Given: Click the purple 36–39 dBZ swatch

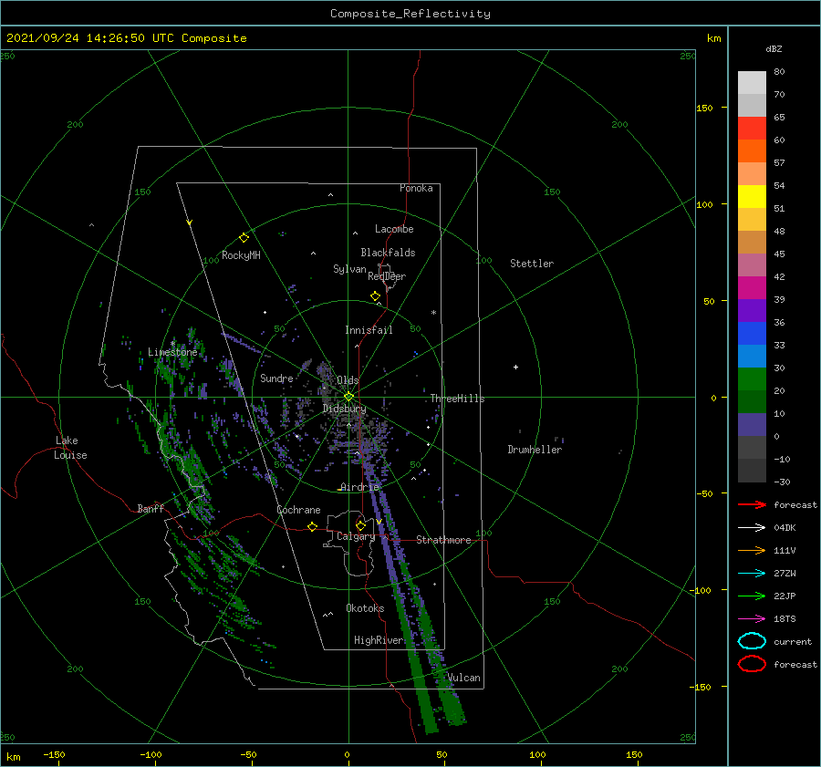Looking at the screenshot, I should tap(752, 310).
